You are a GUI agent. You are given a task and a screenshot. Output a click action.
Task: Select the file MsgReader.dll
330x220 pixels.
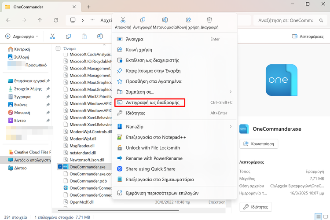pyautogui.click(x=82, y=146)
